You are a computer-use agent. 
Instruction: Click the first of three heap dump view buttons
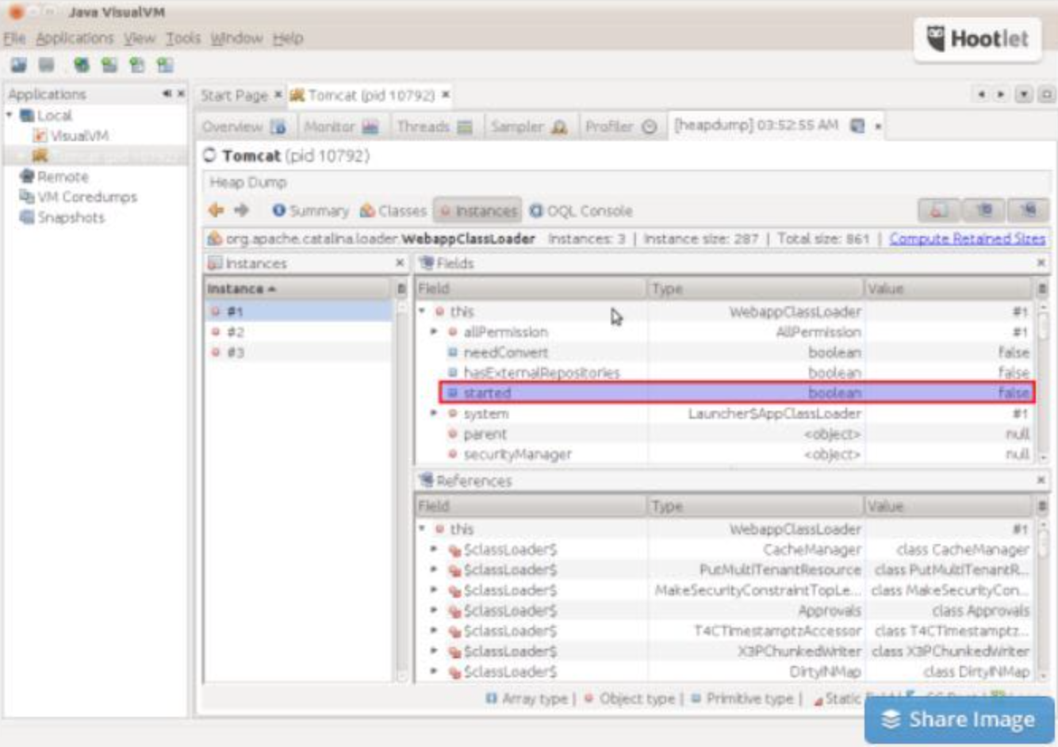point(939,210)
